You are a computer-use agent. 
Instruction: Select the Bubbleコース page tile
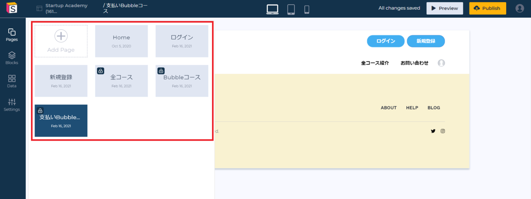182,81
